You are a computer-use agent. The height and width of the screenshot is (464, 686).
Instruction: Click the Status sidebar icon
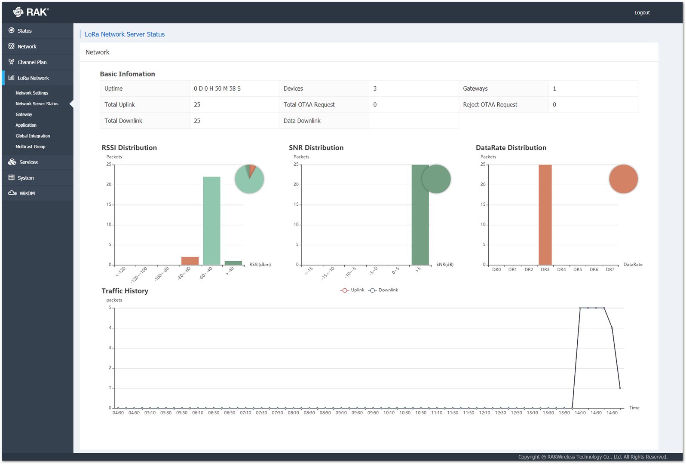[x=12, y=31]
